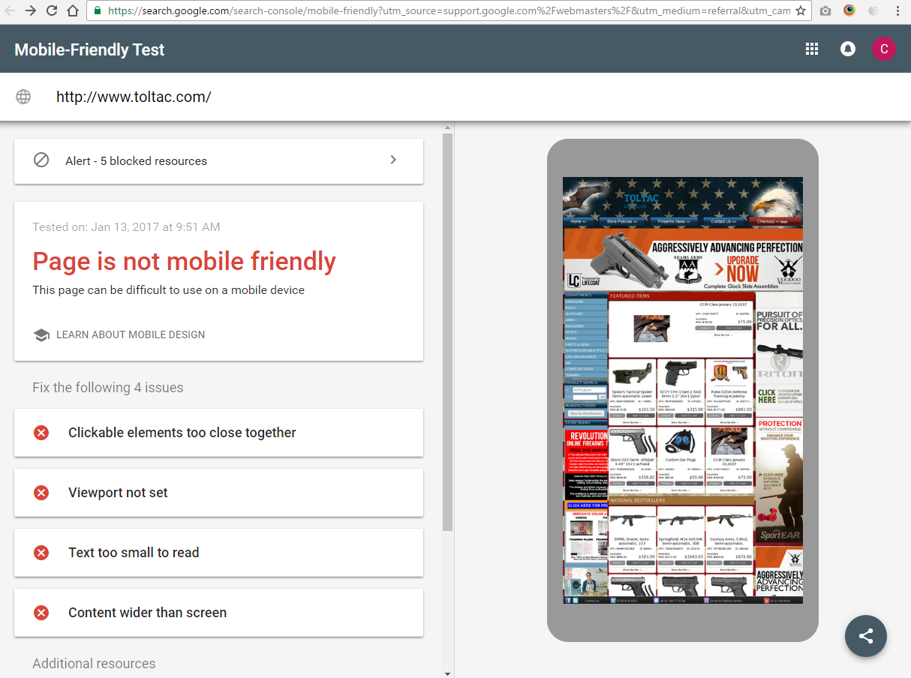Screen dimensions: 911x678
Task: Click Page is not mobile friendly heading
Action: [x=185, y=261]
